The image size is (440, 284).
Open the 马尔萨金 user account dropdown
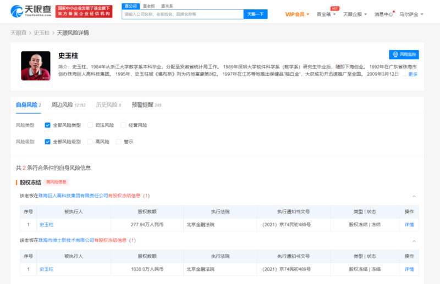click(x=411, y=14)
